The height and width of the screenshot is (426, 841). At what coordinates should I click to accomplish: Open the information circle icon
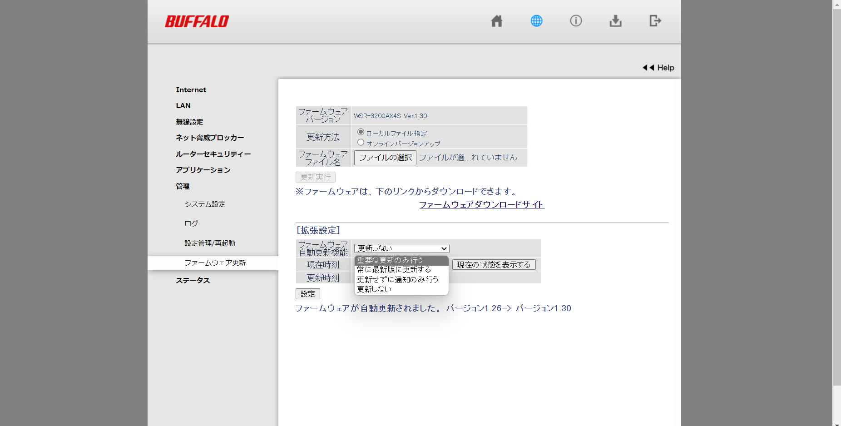(x=576, y=21)
